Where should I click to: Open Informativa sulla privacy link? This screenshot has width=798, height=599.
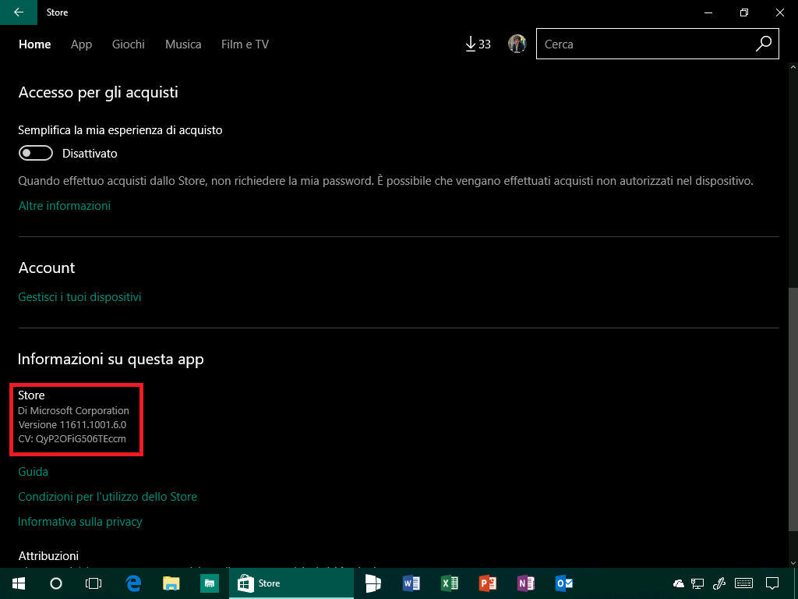[80, 522]
